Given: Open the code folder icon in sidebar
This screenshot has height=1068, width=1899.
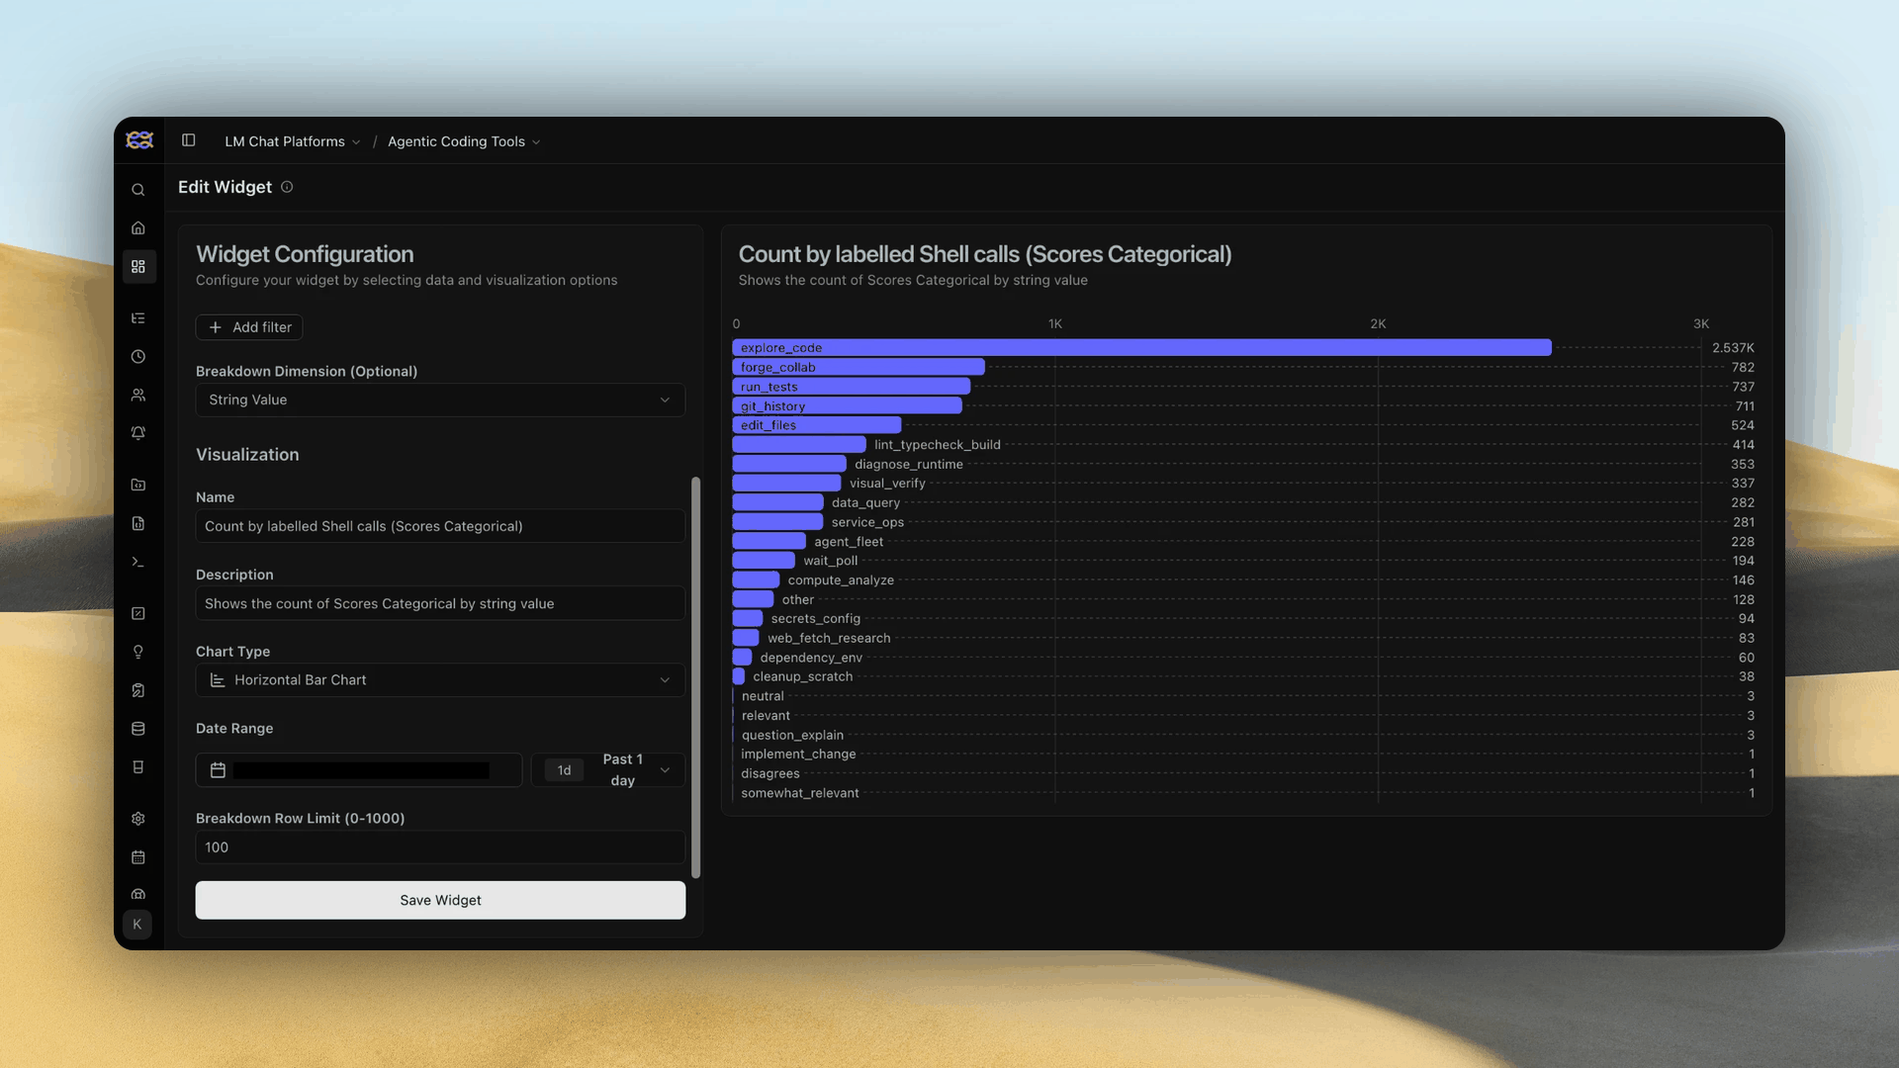Looking at the screenshot, I should pos(138,485).
